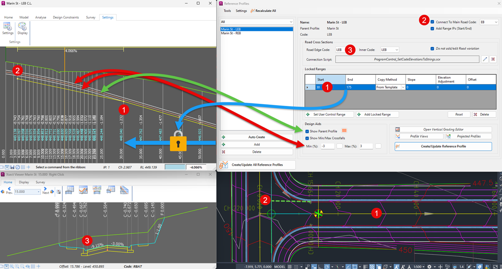Click graph chart icon in Xsect Viewer ribbon

83,190
